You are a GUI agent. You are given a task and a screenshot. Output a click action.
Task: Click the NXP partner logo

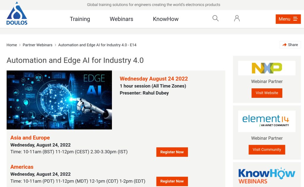(267, 68)
